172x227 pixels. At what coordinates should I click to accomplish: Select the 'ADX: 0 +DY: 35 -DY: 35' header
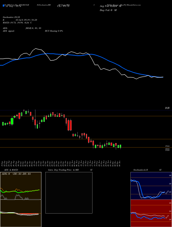click(16, 174)
